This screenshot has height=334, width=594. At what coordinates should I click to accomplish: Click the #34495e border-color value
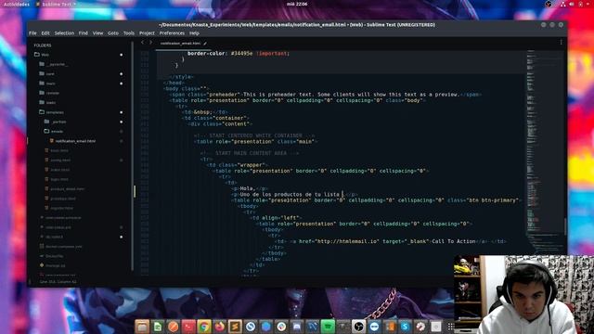pyautogui.click(x=241, y=54)
